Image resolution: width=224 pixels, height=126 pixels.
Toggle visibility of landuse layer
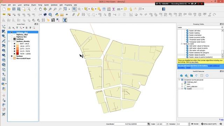pos(12,56)
